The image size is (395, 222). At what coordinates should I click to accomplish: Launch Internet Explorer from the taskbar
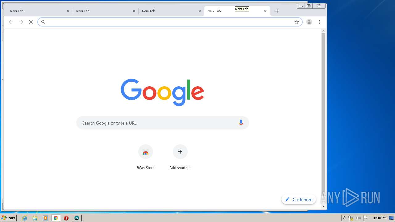(24, 218)
